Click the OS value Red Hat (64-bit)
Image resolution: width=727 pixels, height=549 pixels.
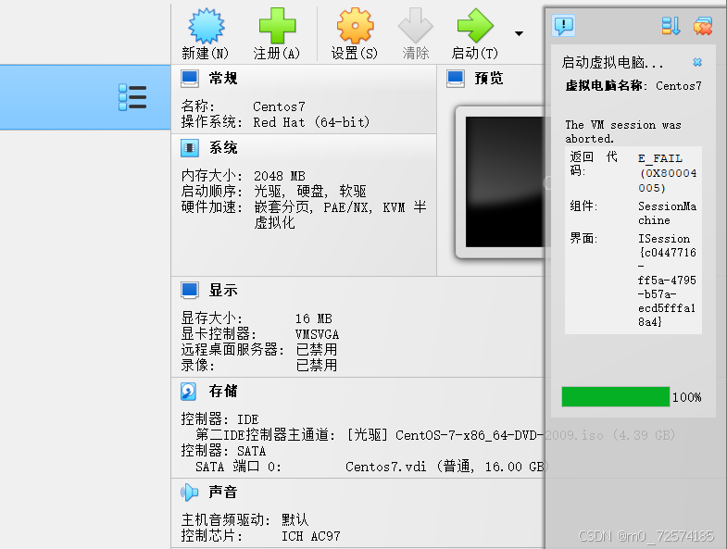(311, 122)
